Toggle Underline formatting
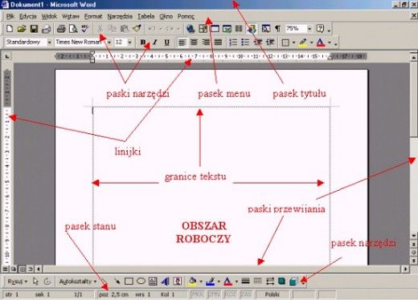The width and height of the screenshot is (418, 300). click(166, 43)
